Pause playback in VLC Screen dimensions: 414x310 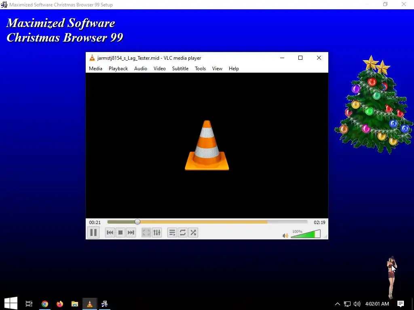point(93,232)
